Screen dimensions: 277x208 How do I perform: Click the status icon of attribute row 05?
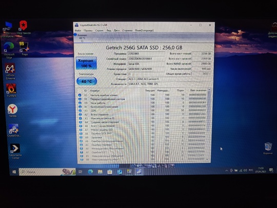80,99
